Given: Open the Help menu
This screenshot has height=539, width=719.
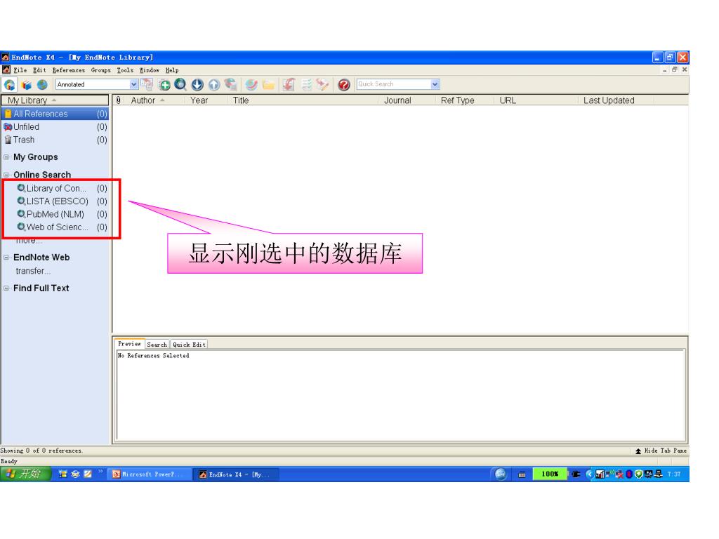Looking at the screenshot, I should 172,70.
